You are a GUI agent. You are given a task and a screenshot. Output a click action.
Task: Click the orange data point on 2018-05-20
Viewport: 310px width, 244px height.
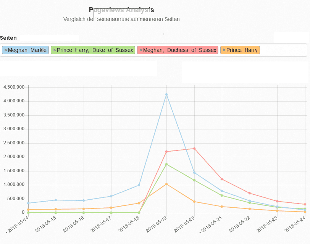tap(194, 202)
